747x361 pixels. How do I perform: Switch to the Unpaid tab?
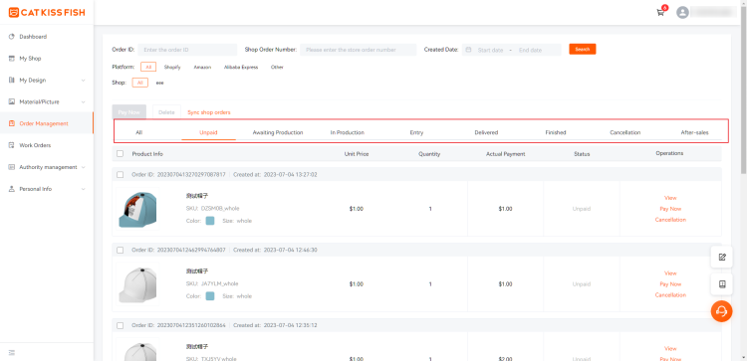point(209,132)
